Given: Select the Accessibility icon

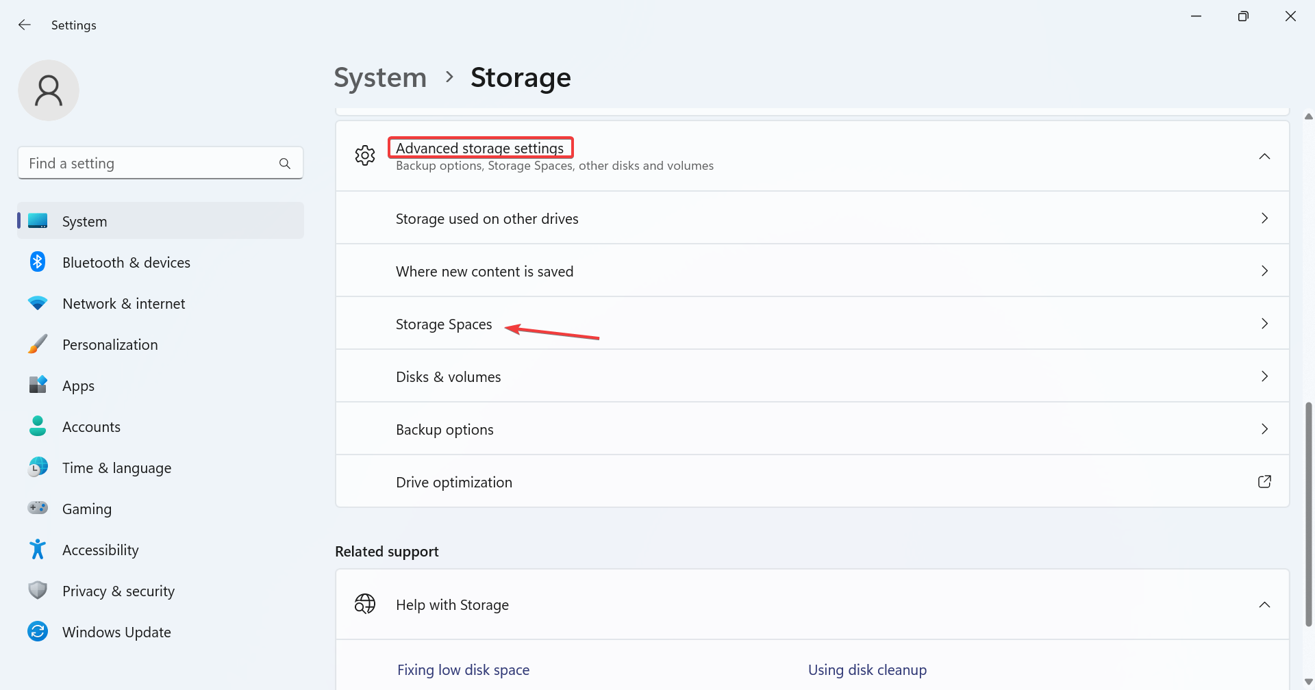Looking at the screenshot, I should pyautogui.click(x=38, y=549).
